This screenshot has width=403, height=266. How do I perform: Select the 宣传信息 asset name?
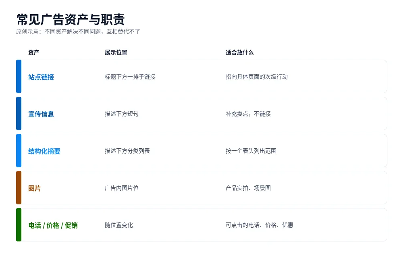click(x=41, y=114)
